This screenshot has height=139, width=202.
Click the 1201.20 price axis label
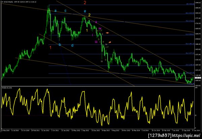198,70
